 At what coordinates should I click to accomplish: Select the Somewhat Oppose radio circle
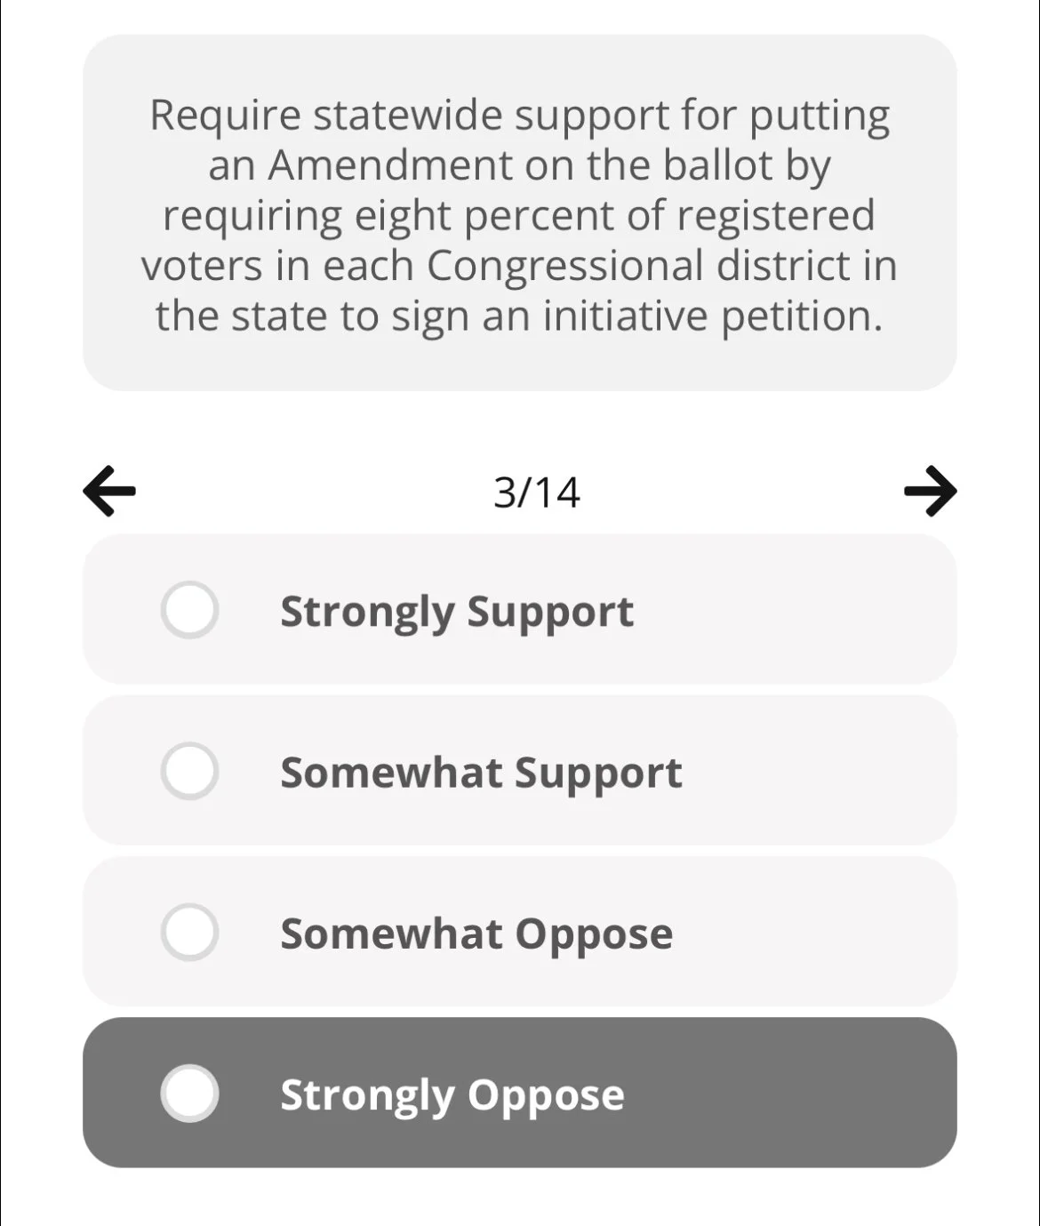click(x=189, y=933)
